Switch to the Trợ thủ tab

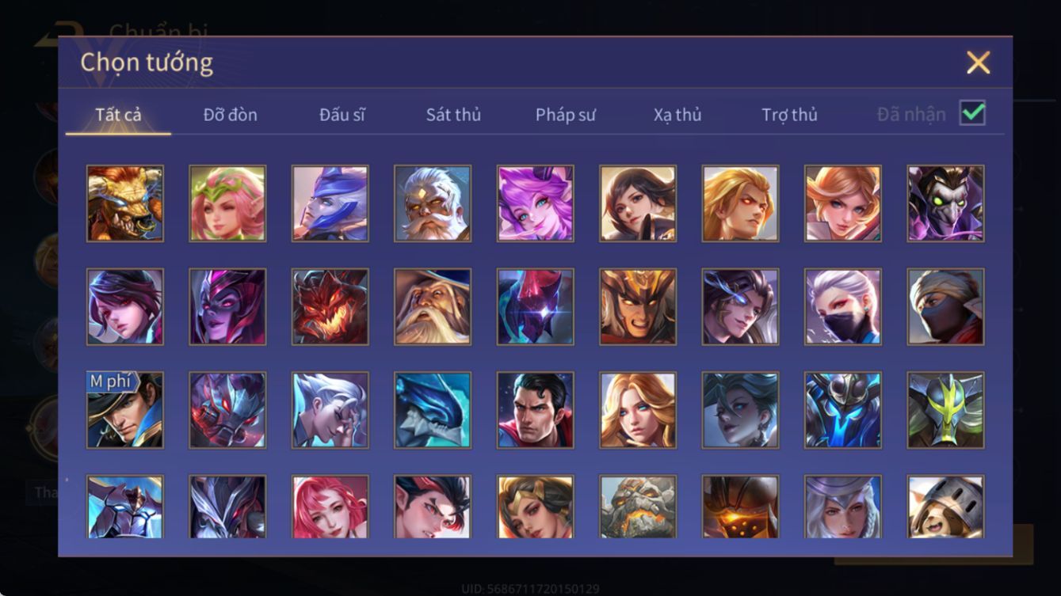tap(789, 115)
